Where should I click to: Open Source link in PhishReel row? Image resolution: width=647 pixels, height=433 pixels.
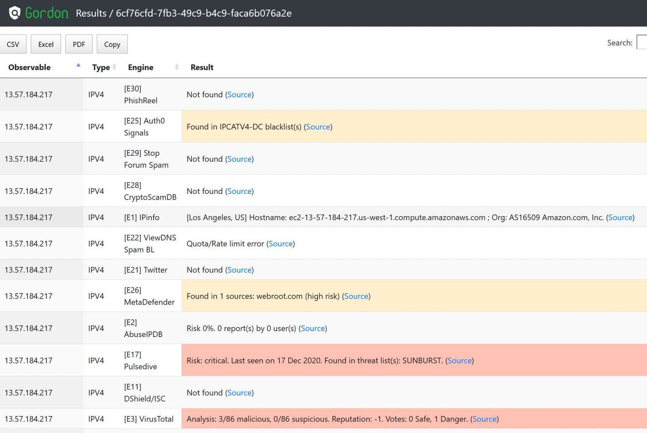coord(239,94)
